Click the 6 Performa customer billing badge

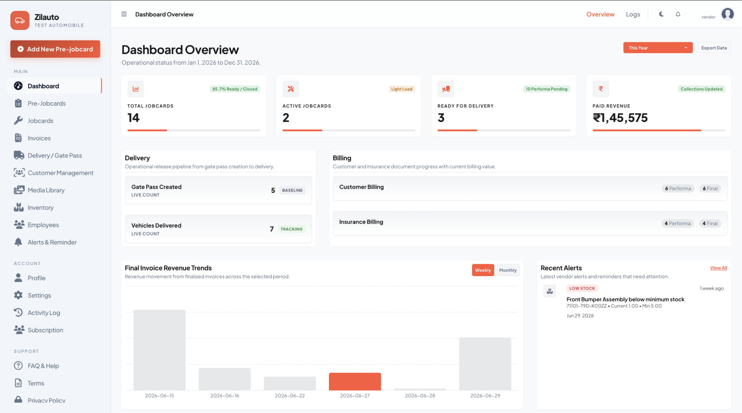click(678, 188)
